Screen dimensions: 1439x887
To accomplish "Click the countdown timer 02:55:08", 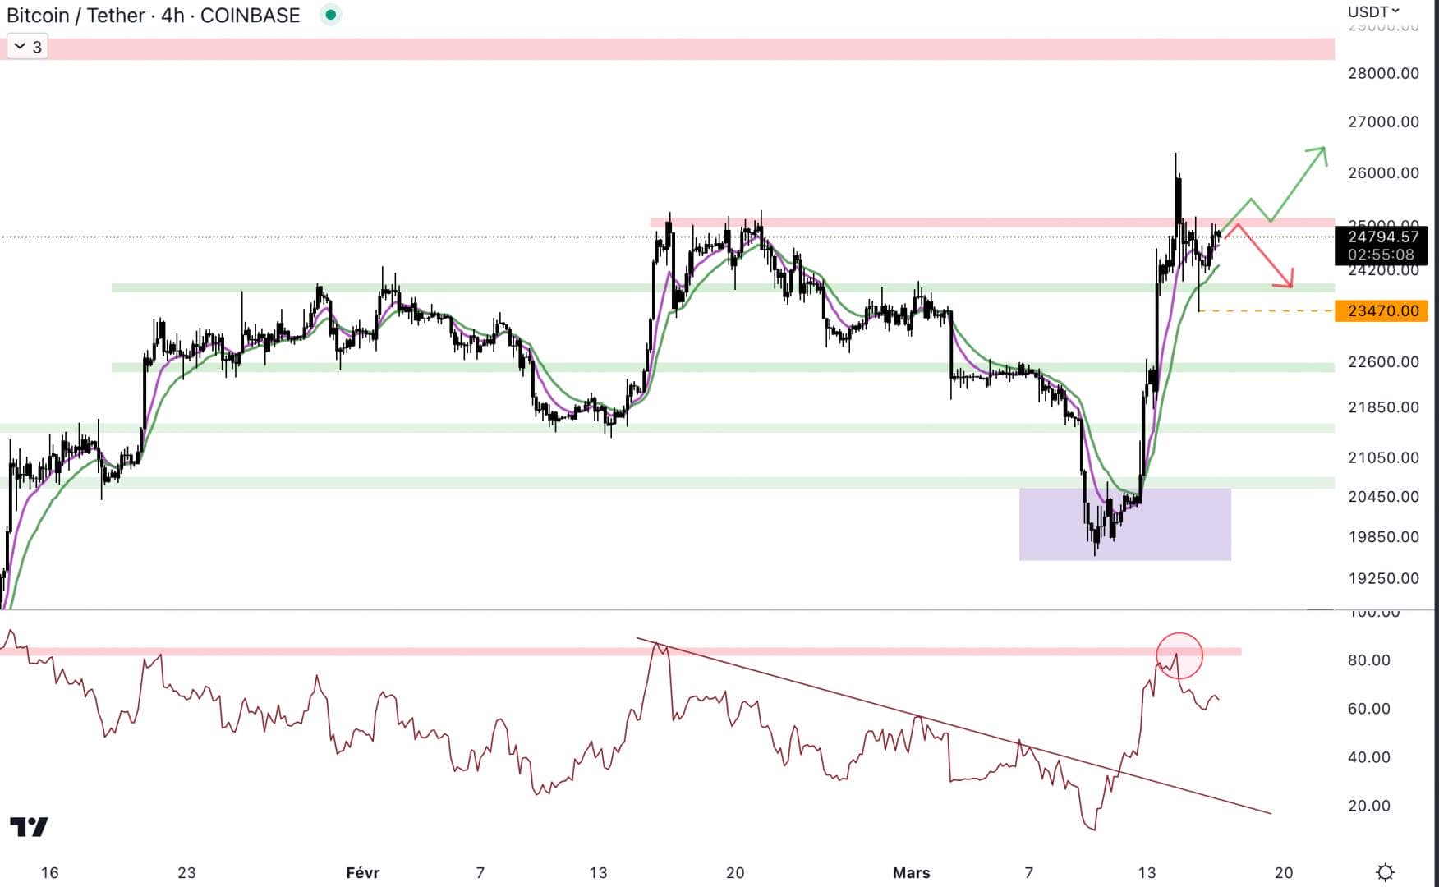I will tap(1381, 255).
